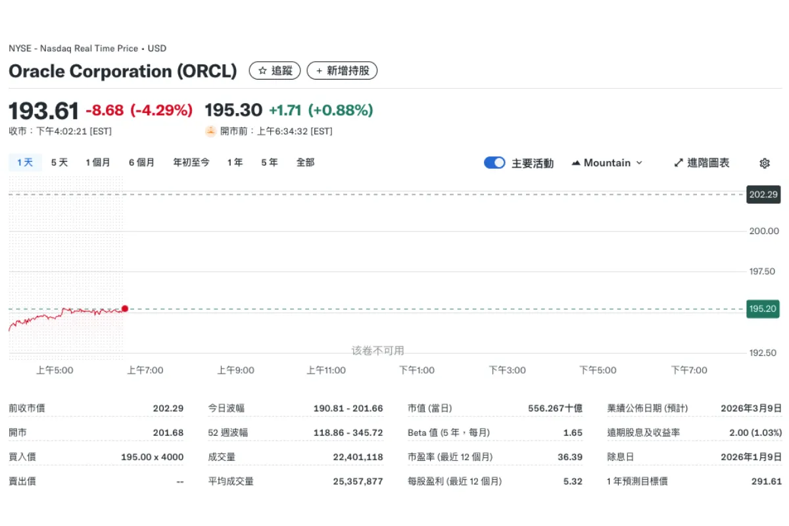Click the 新增持股 button
Image resolution: width=789 pixels, height=526 pixels.
pyautogui.click(x=342, y=70)
